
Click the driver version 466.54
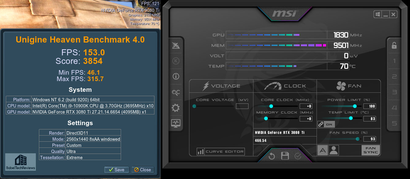261,140
